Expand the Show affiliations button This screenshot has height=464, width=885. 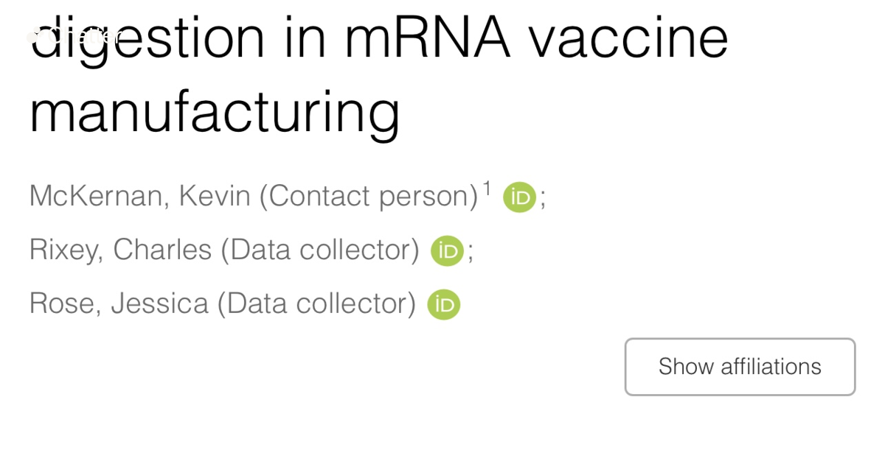(x=740, y=367)
